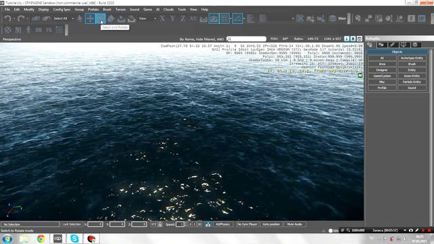Open Skype from the taskbar
This screenshot has height=244, width=434.
pyautogui.click(x=74, y=239)
